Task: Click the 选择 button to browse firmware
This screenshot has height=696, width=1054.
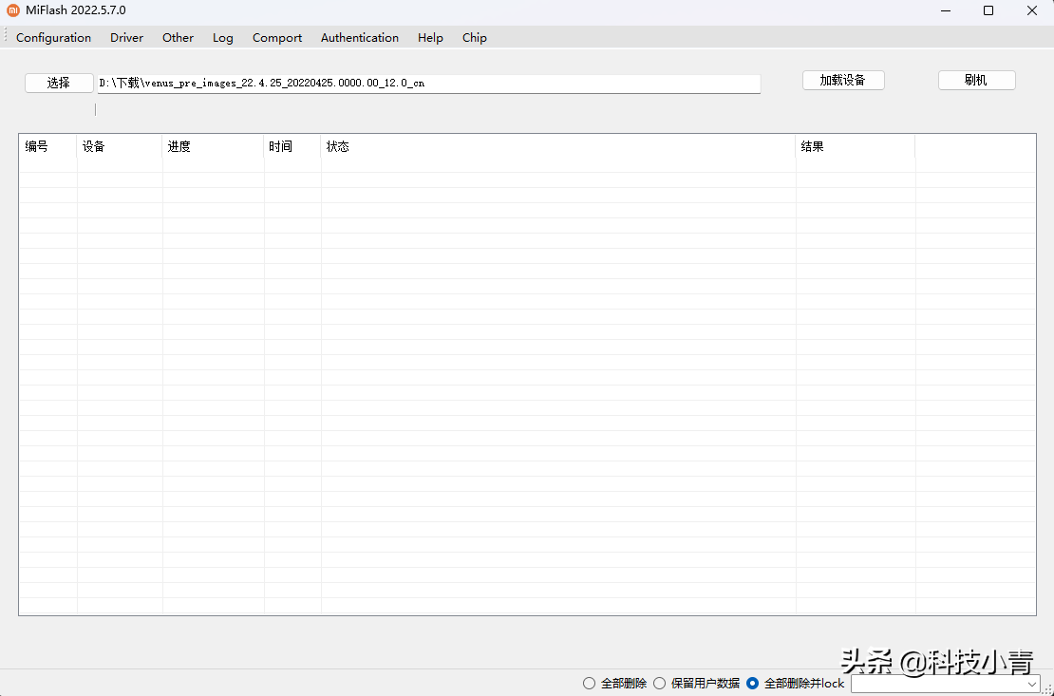Action: pyautogui.click(x=58, y=83)
